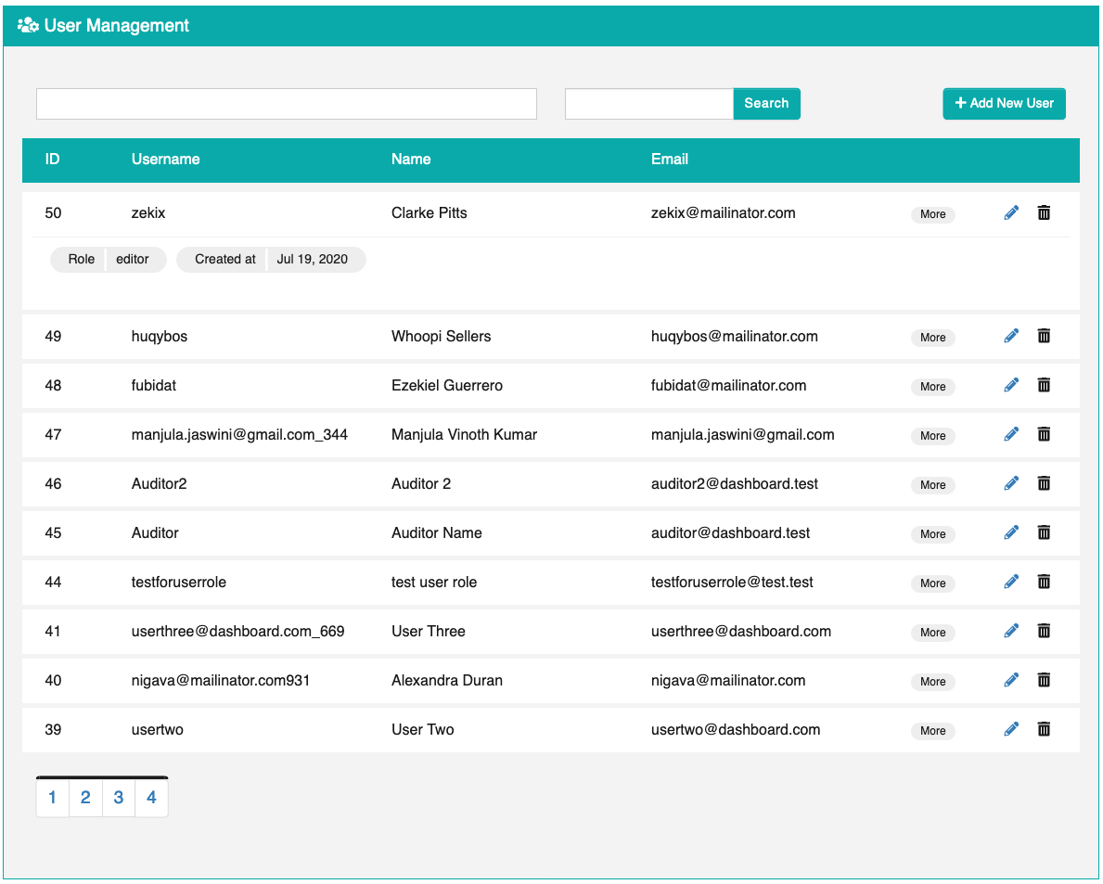Edit user zekix with pencil icon
The image size is (1103, 884).
point(1011,213)
